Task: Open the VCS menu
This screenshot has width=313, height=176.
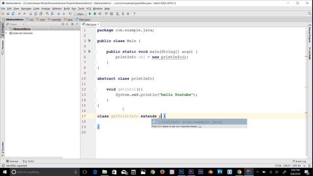Action: pyautogui.click(x=89, y=9)
